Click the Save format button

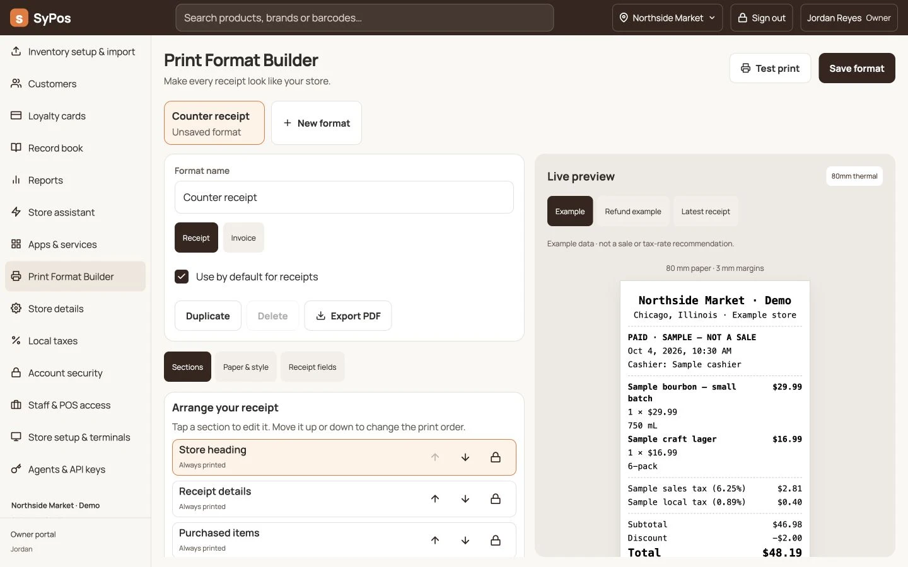click(857, 68)
